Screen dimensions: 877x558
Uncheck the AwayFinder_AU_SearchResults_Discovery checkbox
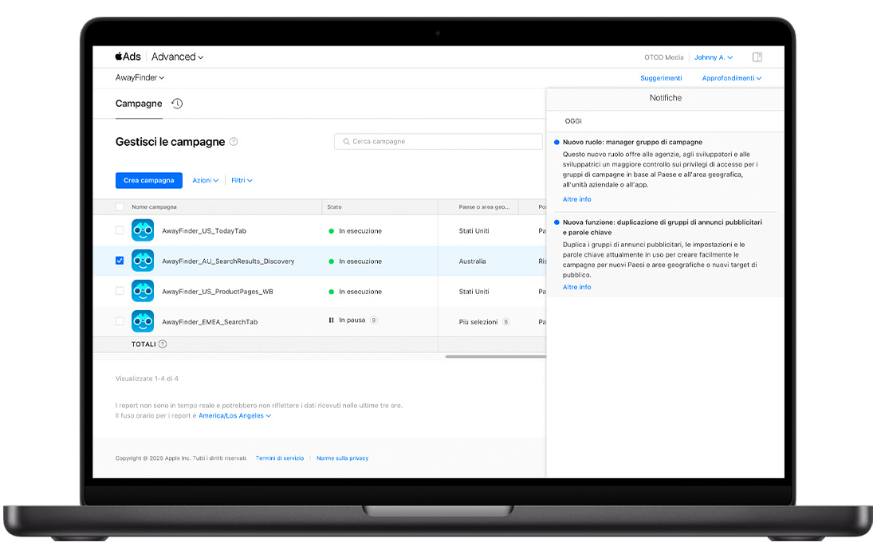tap(120, 261)
